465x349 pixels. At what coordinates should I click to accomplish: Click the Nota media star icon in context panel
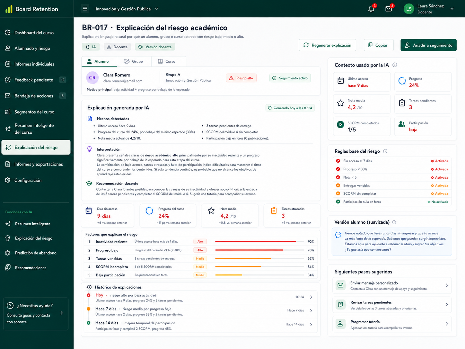(x=340, y=103)
